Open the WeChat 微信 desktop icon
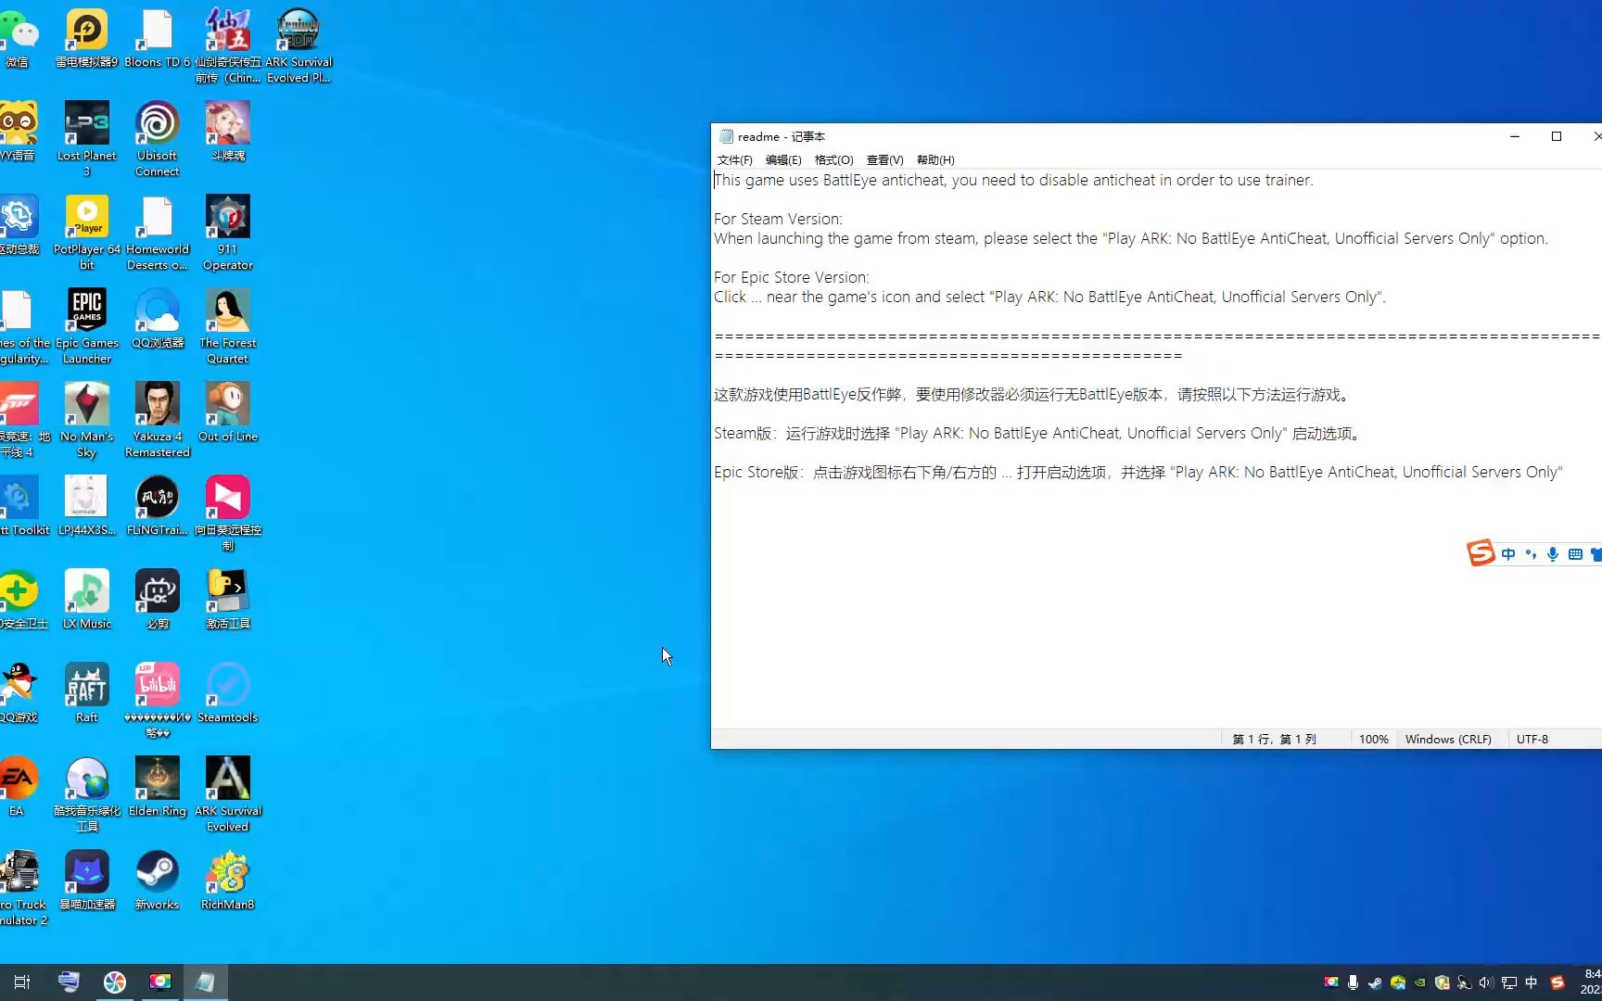Image resolution: width=1602 pixels, height=1001 pixels. [18, 39]
